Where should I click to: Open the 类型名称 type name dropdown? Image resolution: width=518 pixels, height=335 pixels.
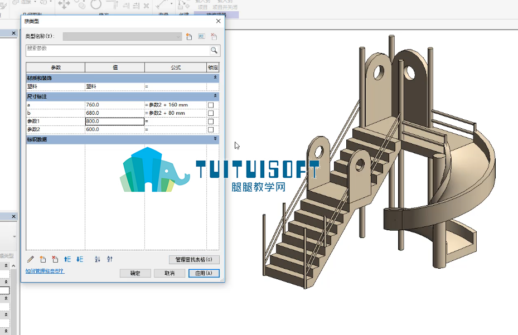122,36
